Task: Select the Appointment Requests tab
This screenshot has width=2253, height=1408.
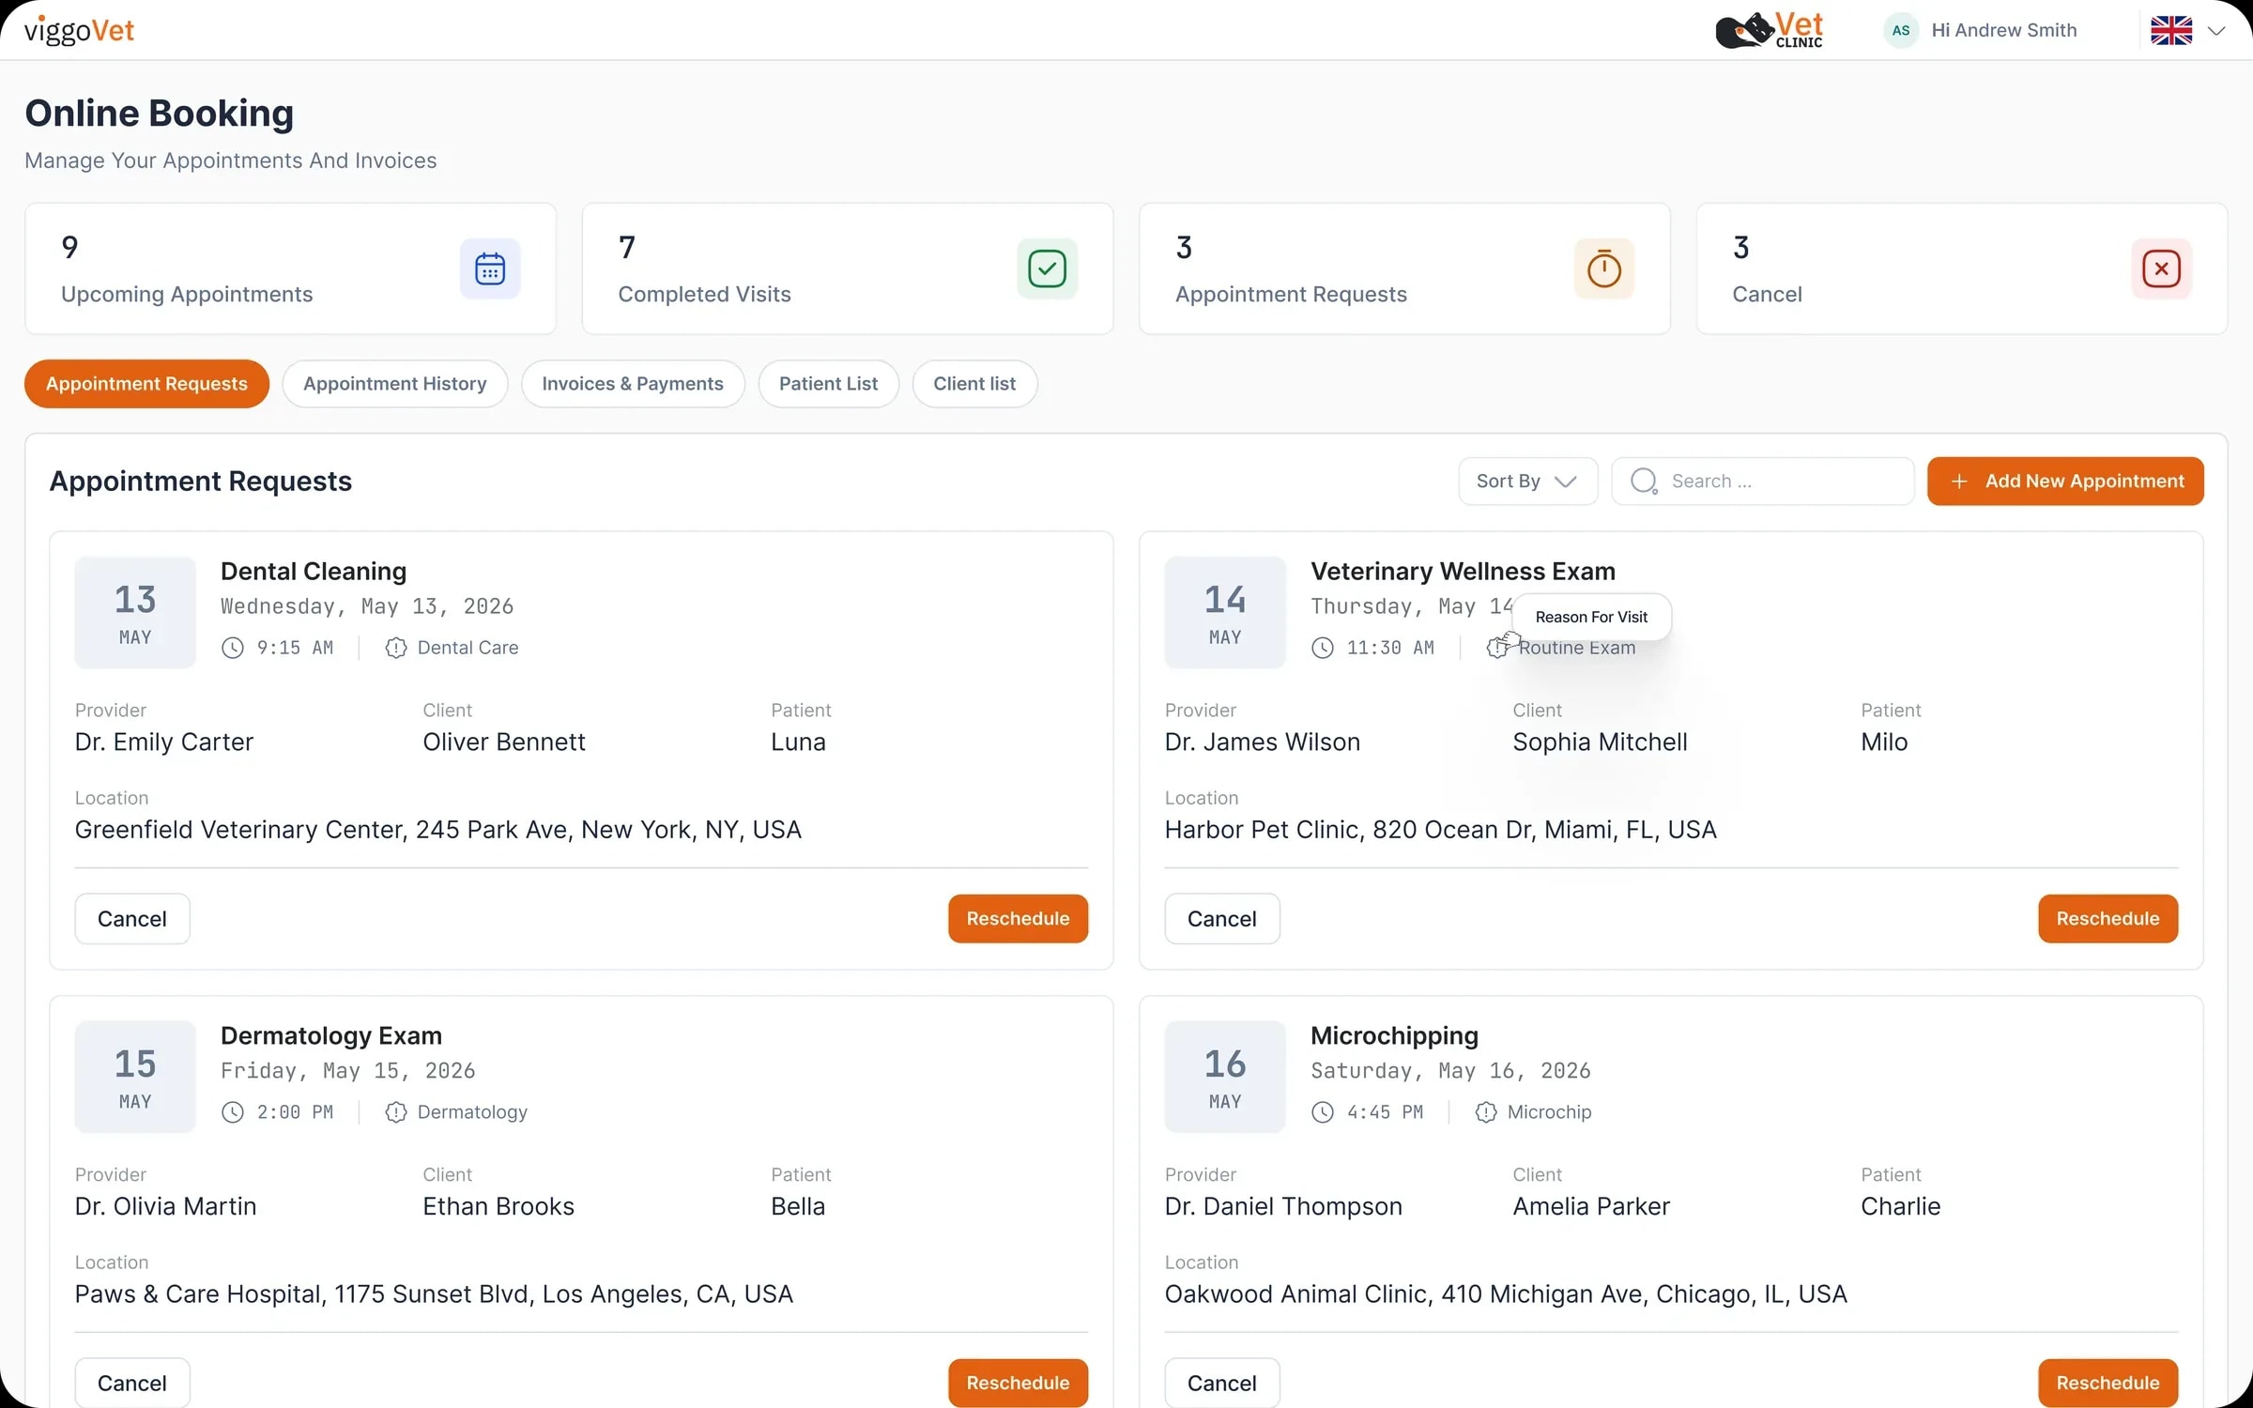Action: pos(146,384)
